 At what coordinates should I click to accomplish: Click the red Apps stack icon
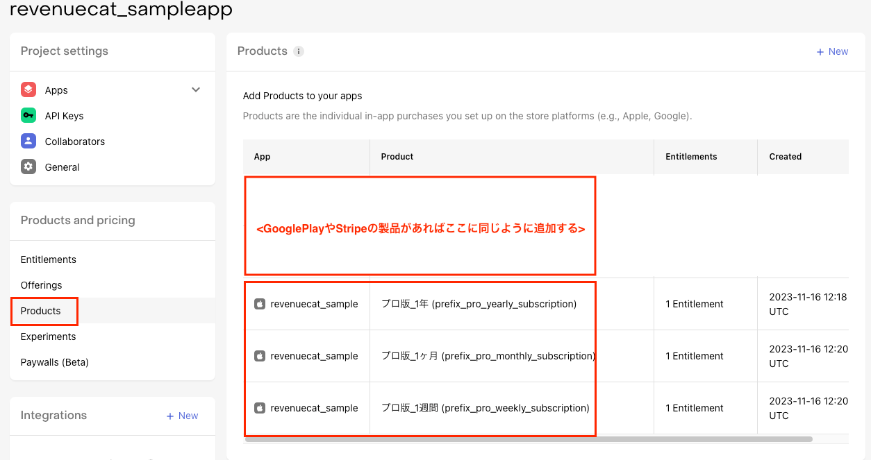click(28, 90)
